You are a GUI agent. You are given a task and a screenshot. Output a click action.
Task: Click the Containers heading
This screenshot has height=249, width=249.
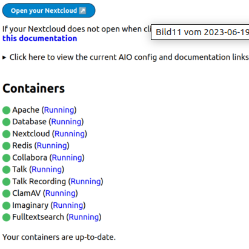point(33,88)
